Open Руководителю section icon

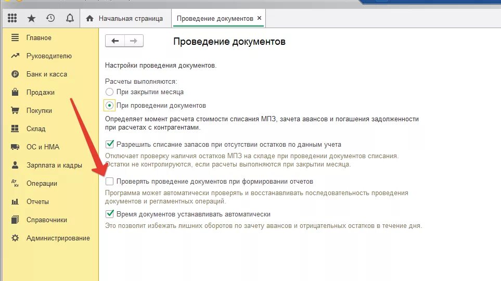[x=15, y=56]
